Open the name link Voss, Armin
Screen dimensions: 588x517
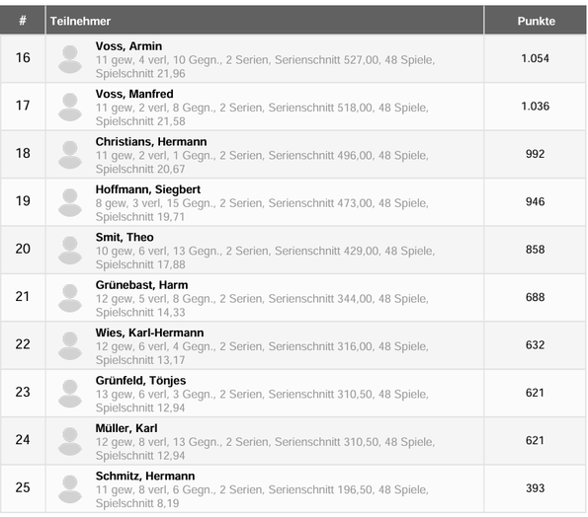click(x=128, y=46)
